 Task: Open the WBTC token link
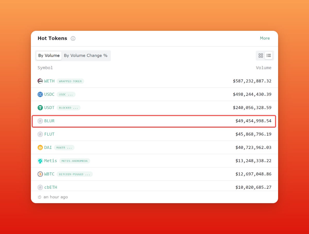(49, 174)
